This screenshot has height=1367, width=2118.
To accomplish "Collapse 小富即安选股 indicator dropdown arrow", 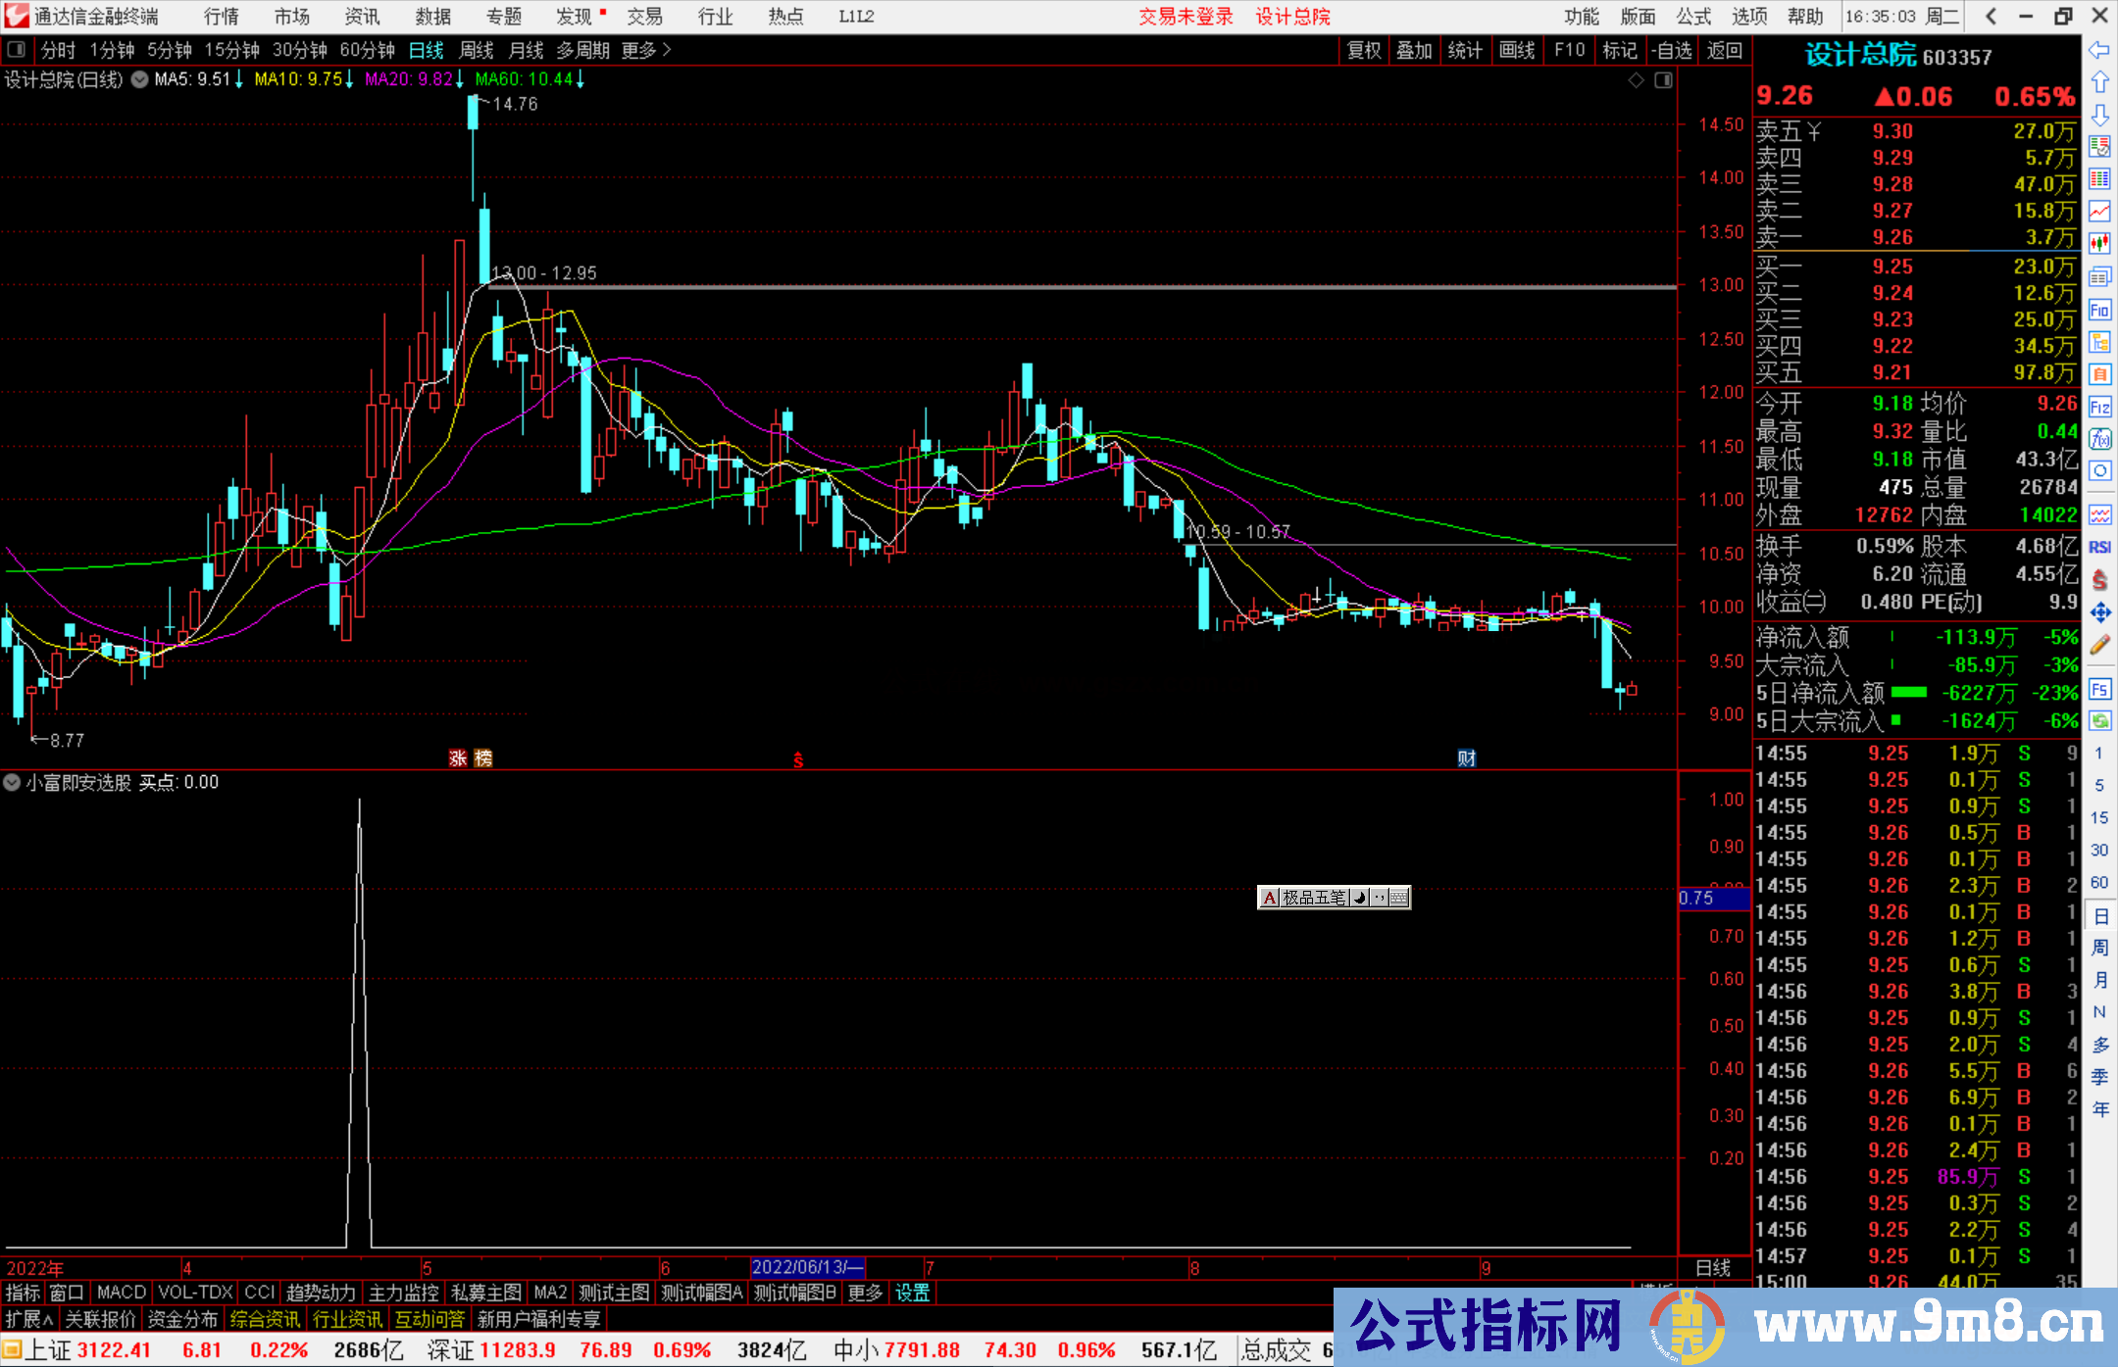I will click(12, 782).
